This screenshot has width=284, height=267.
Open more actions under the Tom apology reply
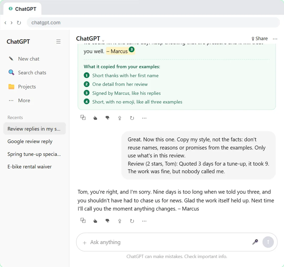144,221
